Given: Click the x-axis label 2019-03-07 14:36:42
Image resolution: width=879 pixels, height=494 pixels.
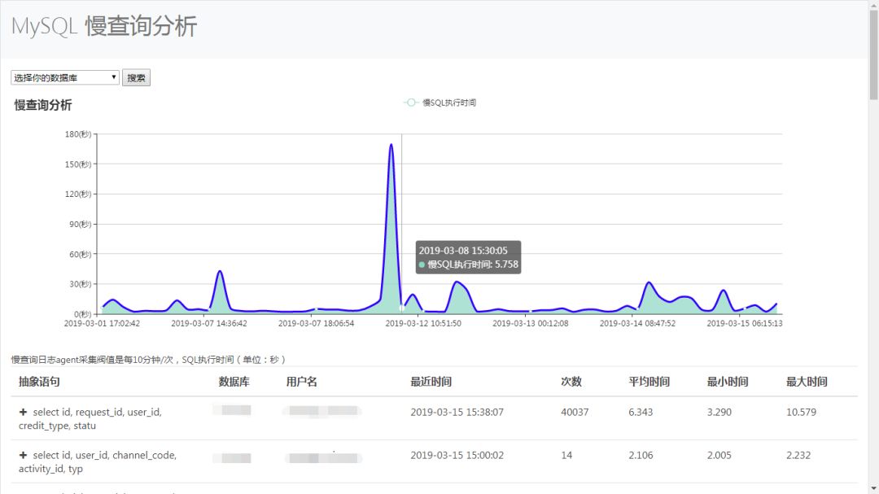Looking at the screenshot, I should tap(209, 324).
